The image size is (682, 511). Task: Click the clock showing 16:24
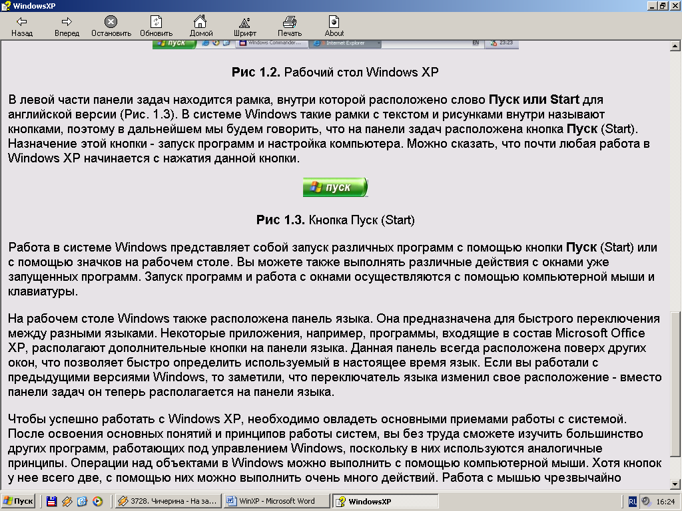[665, 502]
